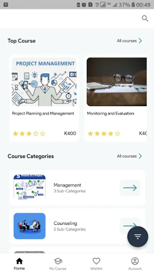Click the Project Management course thumbnail
The image size is (154, 274).
click(44, 82)
